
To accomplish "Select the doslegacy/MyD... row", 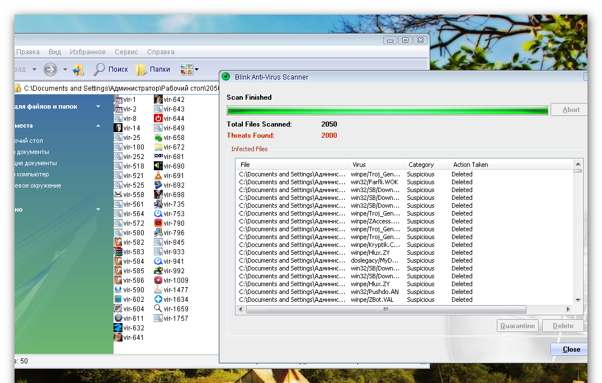I will click(x=405, y=260).
